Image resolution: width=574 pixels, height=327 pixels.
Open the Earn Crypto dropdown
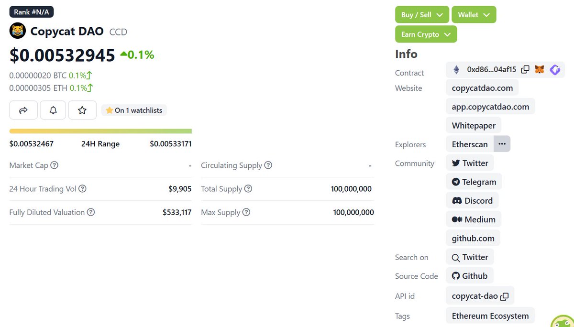pyautogui.click(x=426, y=34)
